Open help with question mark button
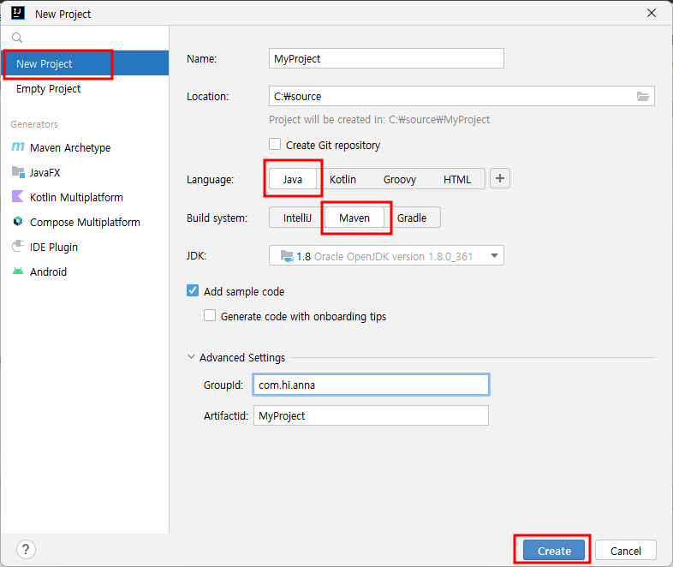This screenshot has width=673, height=567. 26,549
